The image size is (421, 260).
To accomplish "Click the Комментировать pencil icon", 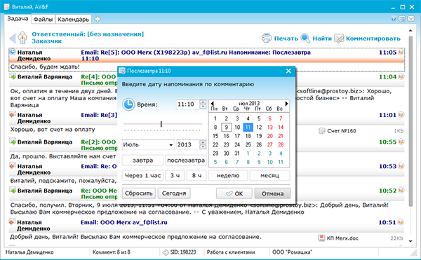I will pos(339,39).
